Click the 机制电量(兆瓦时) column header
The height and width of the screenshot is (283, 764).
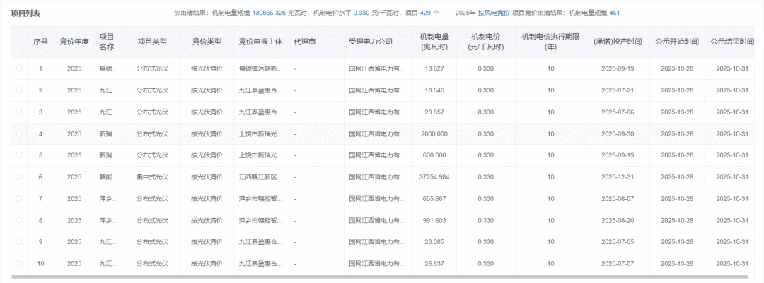point(434,42)
